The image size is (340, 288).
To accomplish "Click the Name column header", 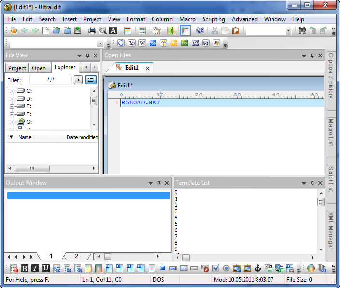I will [x=30, y=137].
